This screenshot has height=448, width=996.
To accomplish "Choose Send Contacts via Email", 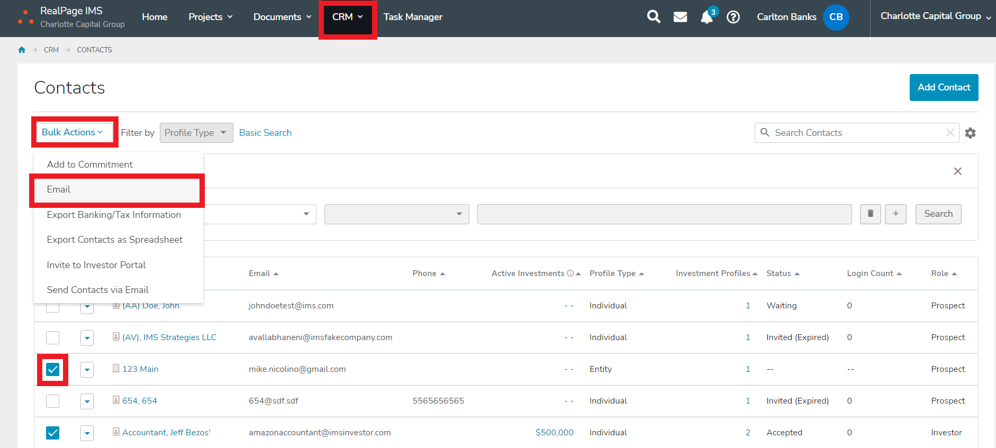I will tap(119, 290).
